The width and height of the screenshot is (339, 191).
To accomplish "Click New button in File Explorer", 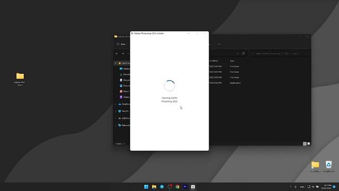I will (x=121, y=44).
